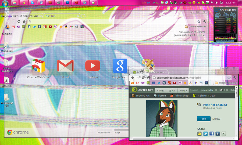Image resolution: width=242 pixels, height=145 pixels.
Task: Open Yahoo bookmark in large Chrome window
Action: pyautogui.click(x=19, y=27)
